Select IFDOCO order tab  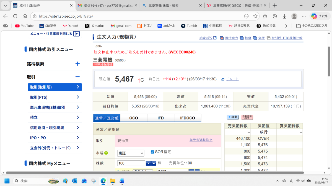click(x=188, y=118)
